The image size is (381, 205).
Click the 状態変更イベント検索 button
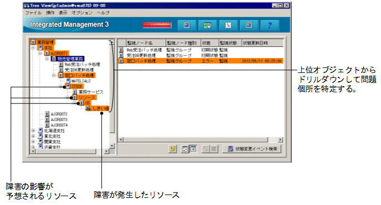pos(252,149)
